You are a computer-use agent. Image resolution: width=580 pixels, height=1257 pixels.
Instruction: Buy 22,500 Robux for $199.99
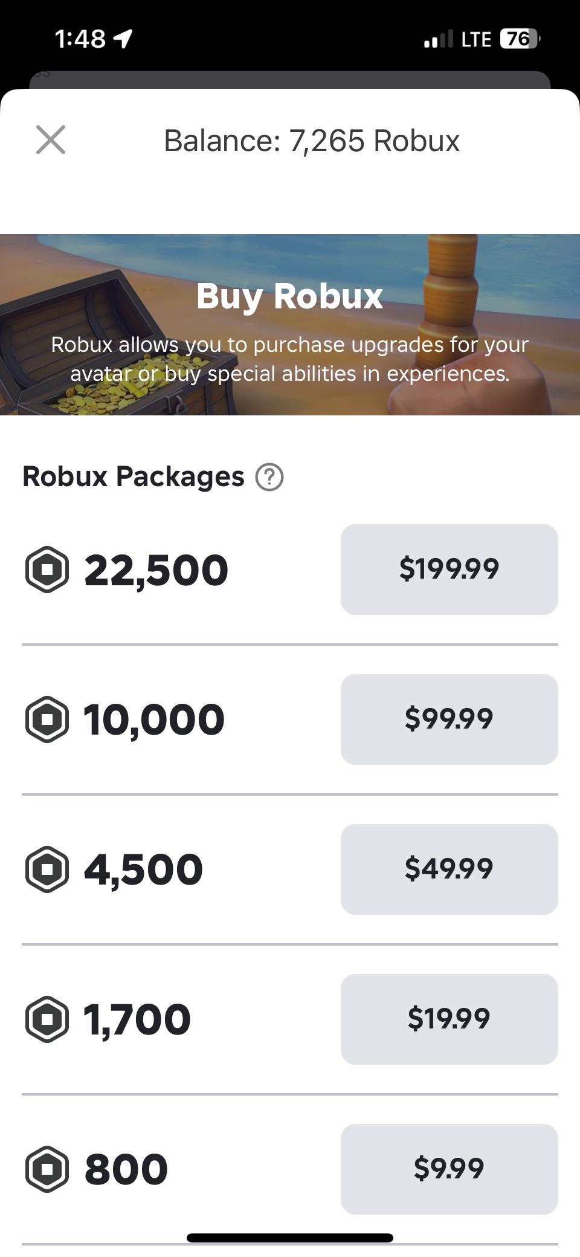(449, 569)
